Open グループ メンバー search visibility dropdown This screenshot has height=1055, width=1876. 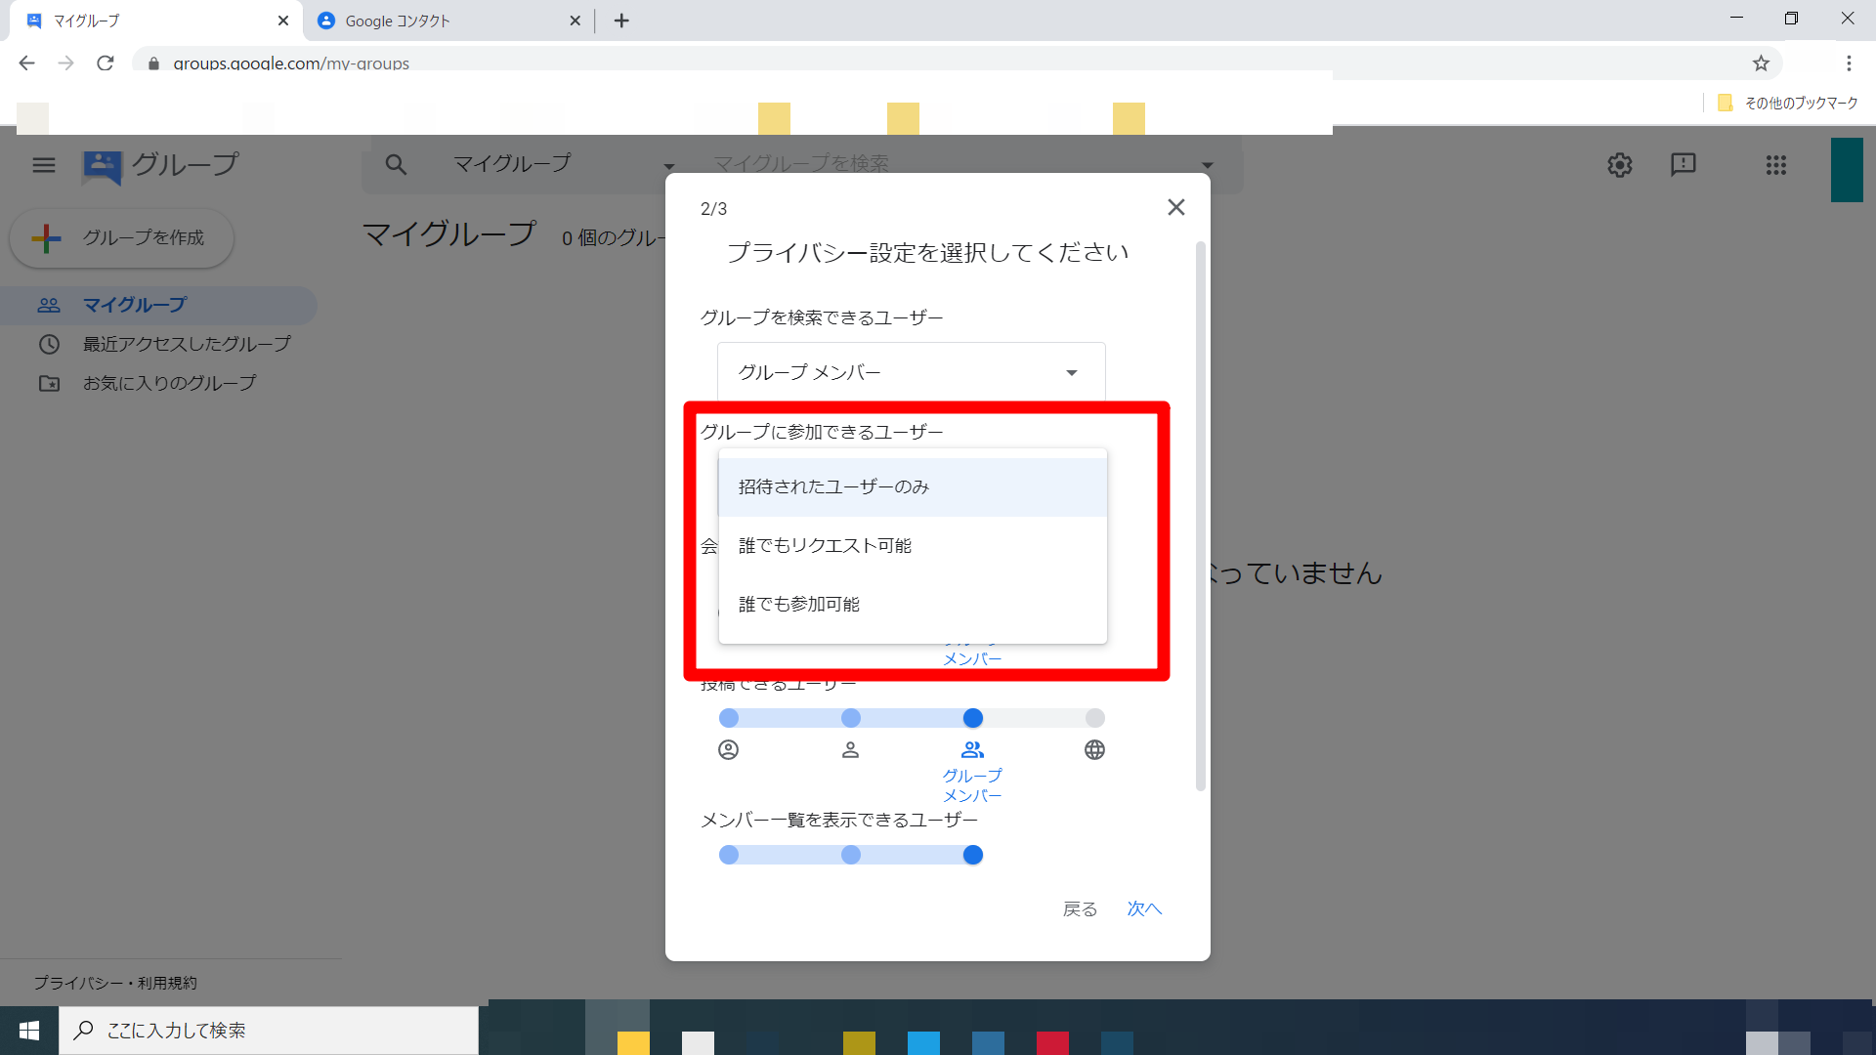pyautogui.click(x=911, y=372)
